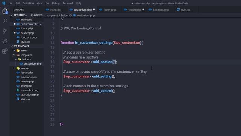Switch to the style.css editor tab
The image size is (241, 136).
coord(185,10)
